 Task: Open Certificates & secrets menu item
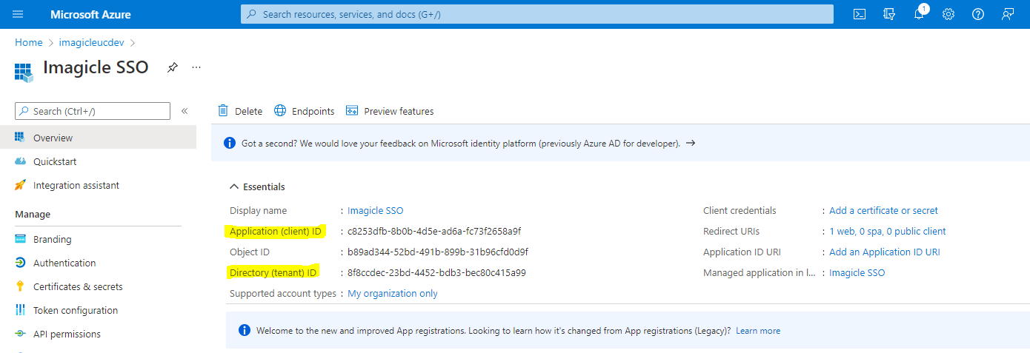coord(78,286)
